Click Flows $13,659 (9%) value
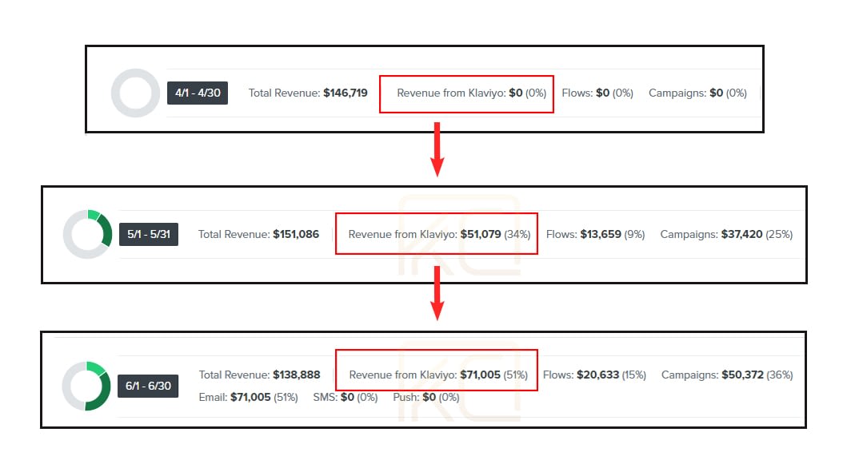This screenshot has height=460, width=851. [x=595, y=234]
